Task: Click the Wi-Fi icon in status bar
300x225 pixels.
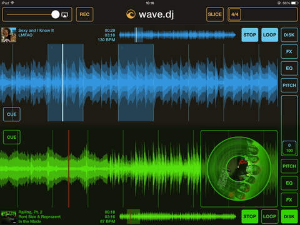Action: point(12,3)
